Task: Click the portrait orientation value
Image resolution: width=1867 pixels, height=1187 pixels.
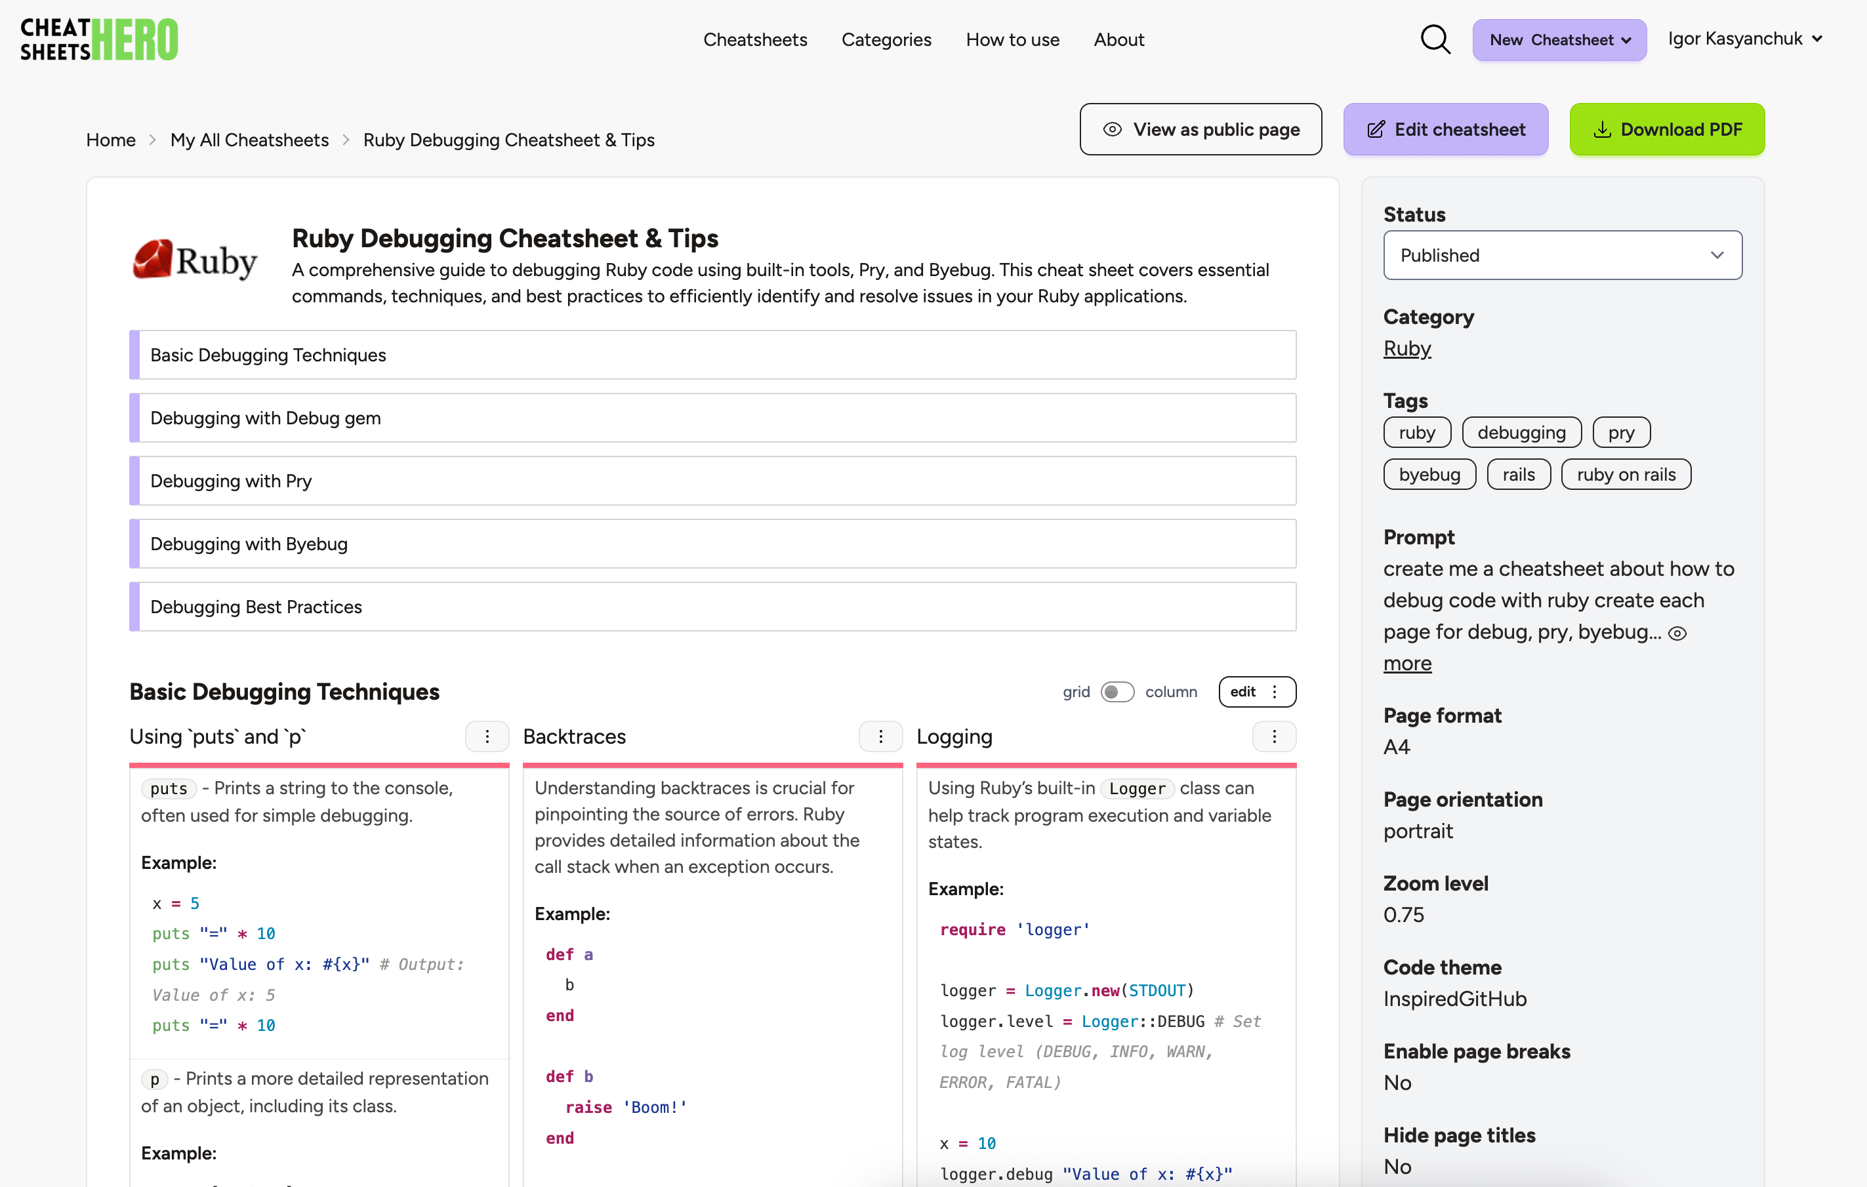Action: click(x=1418, y=831)
